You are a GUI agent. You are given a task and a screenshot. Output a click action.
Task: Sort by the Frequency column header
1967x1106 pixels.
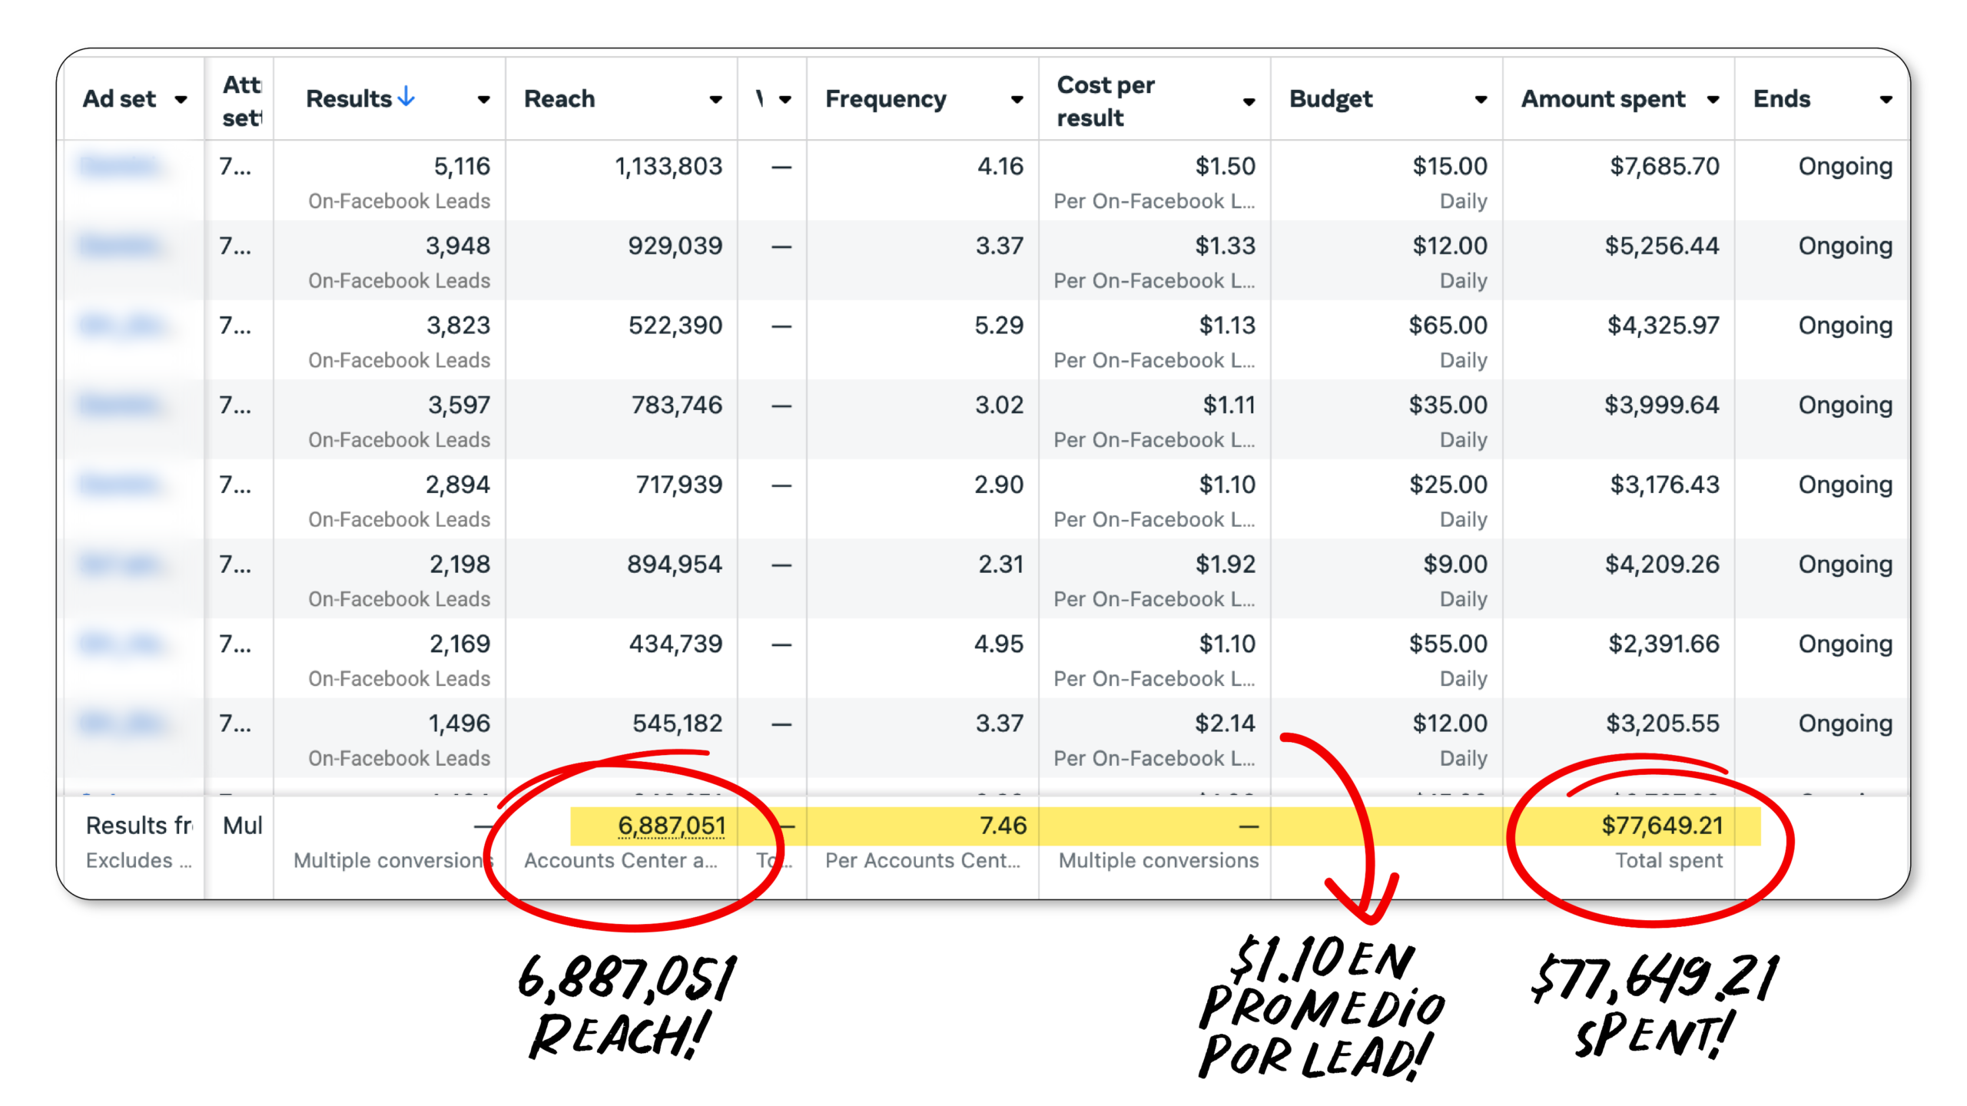(886, 99)
